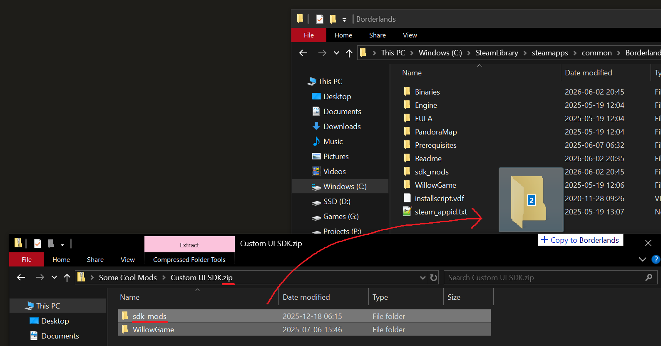Open File menu in Custom UI SDK.zip window
Viewport: 661px width, 346px height.
(27, 260)
